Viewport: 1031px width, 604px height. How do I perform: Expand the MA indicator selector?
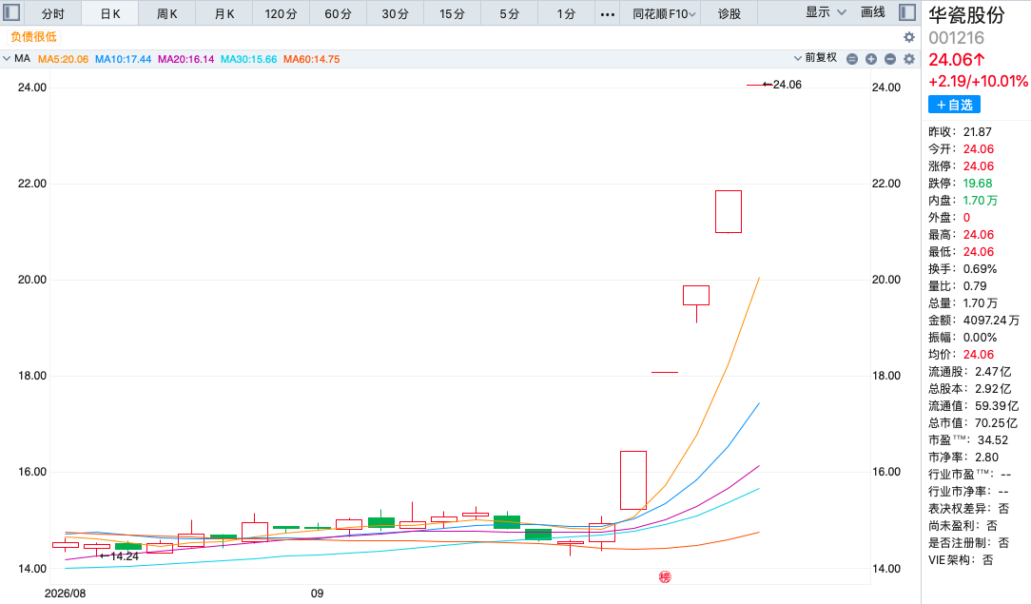[17, 58]
